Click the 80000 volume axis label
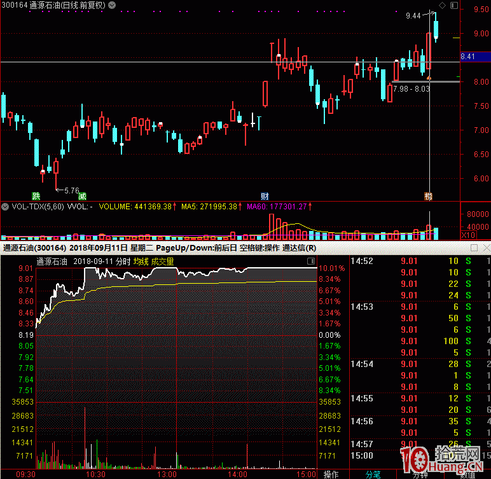491x479 pixels. (x=478, y=214)
